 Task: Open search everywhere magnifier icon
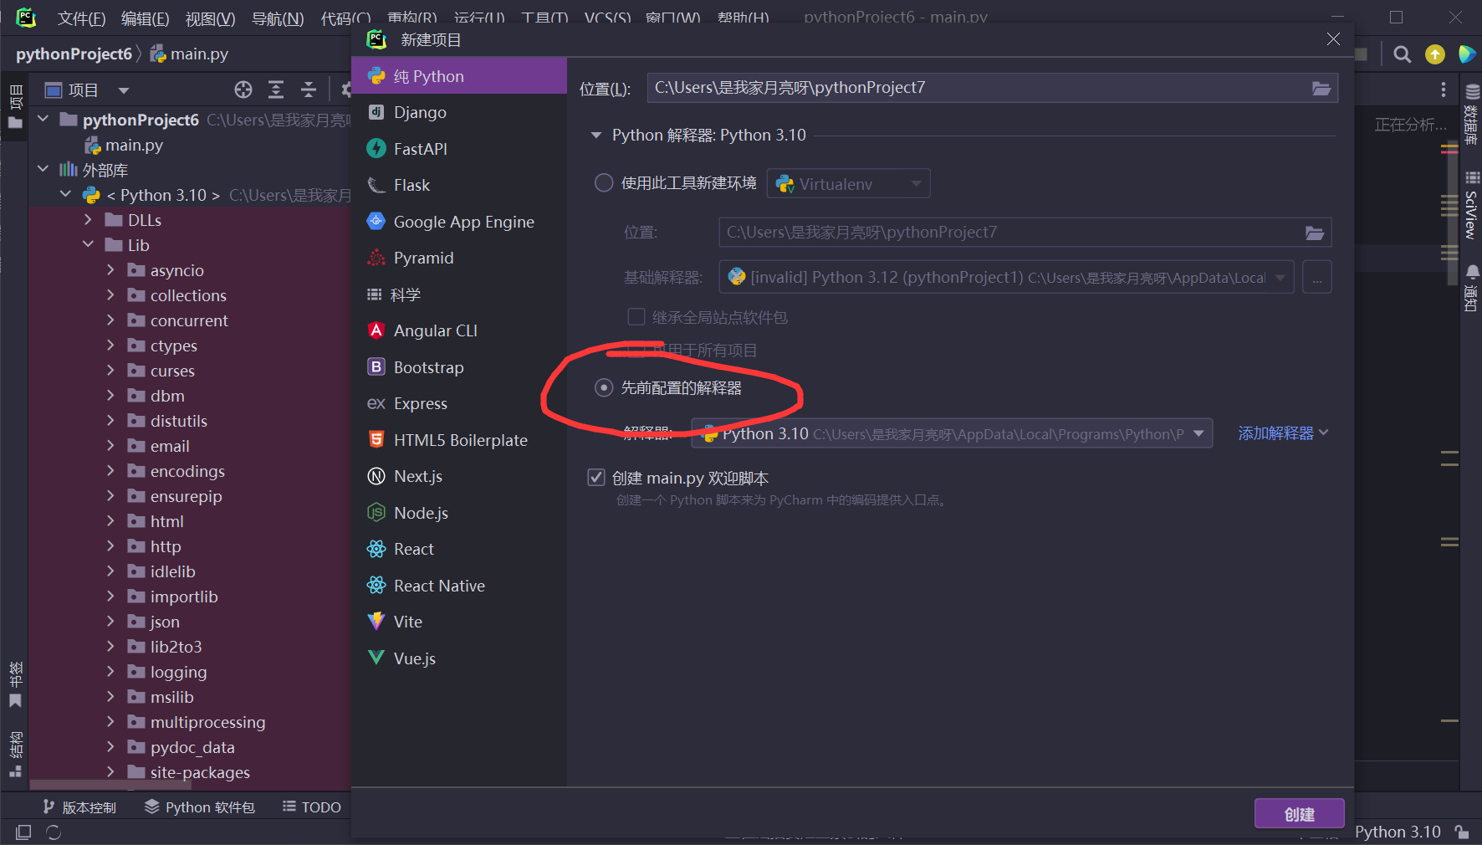point(1403,54)
